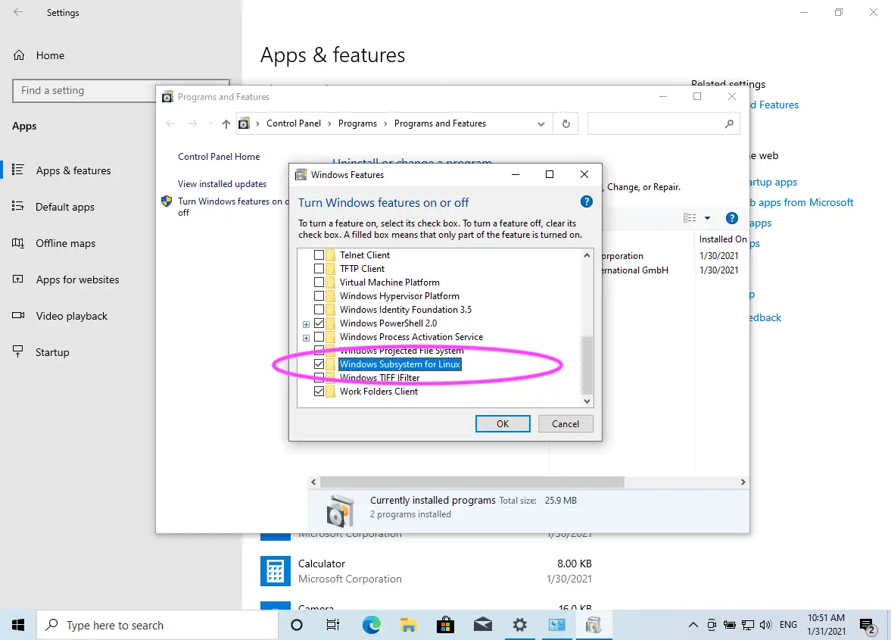891x640 pixels.
Task: Expand the Windows PowerShell 2.0 tree item
Action: pyautogui.click(x=307, y=323)
